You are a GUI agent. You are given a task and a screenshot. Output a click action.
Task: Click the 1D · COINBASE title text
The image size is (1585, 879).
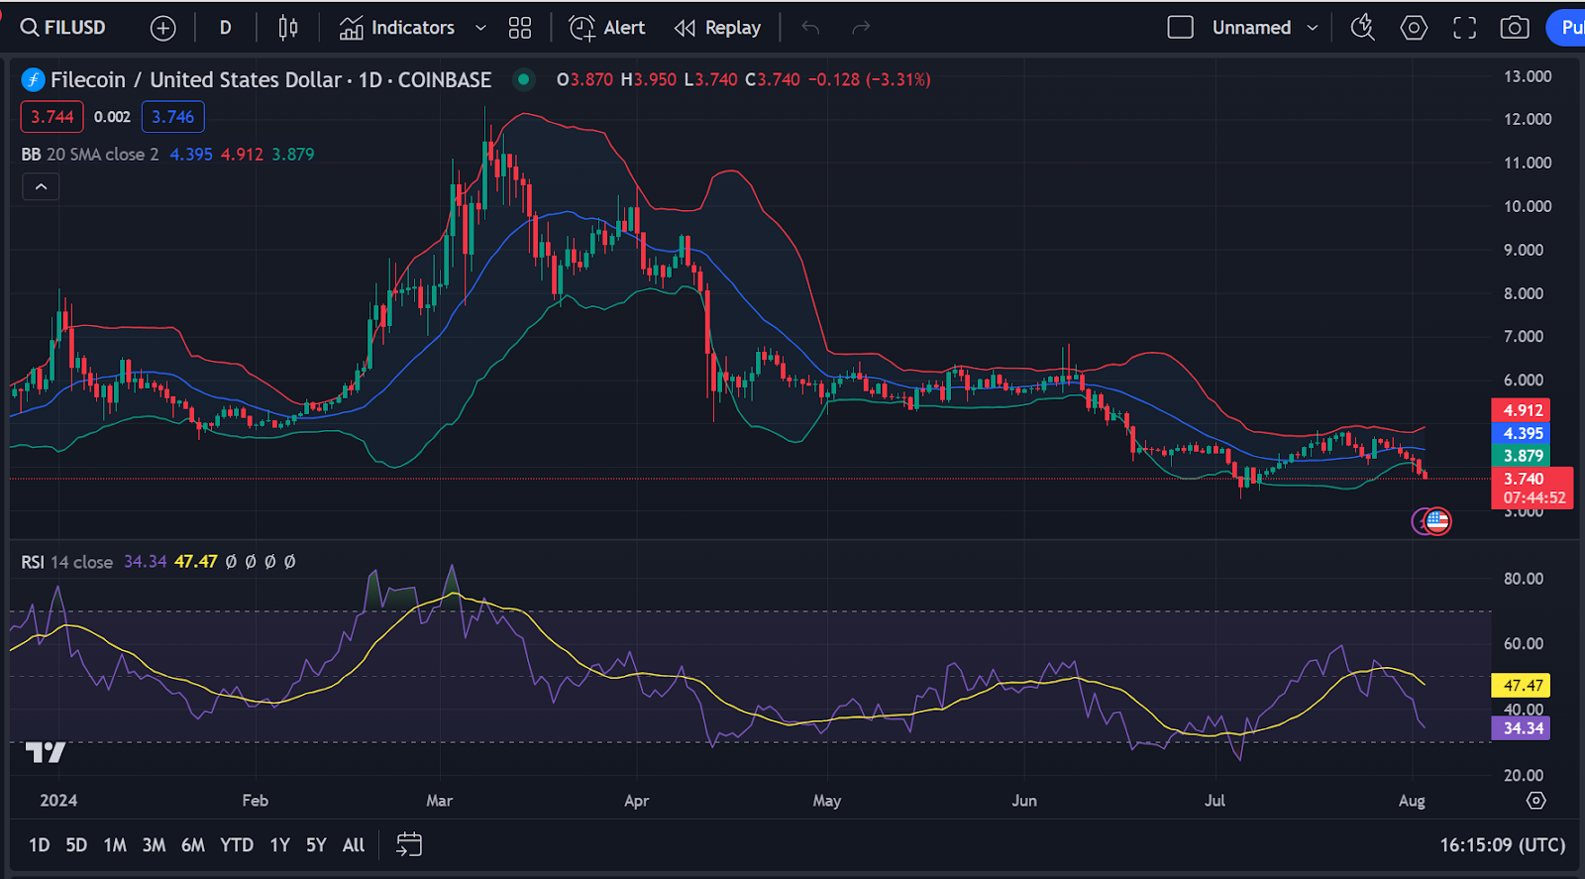click(425, 79)
